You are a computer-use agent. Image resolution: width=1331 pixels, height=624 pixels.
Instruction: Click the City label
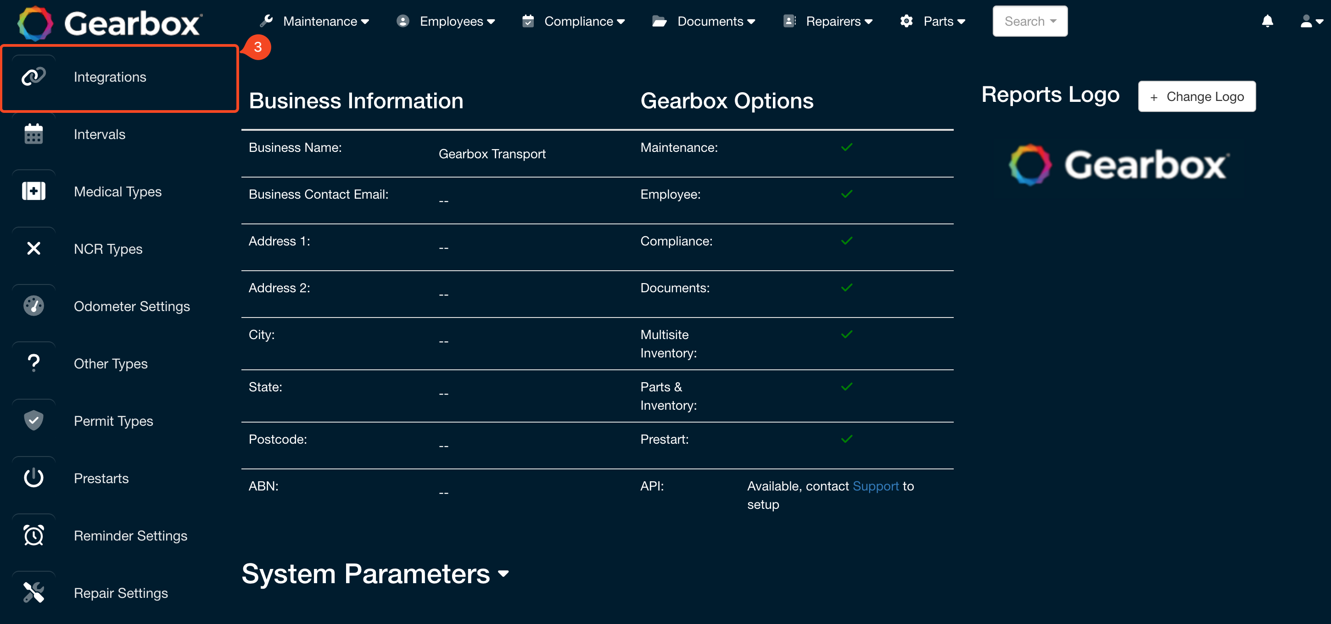coord(262,334)
